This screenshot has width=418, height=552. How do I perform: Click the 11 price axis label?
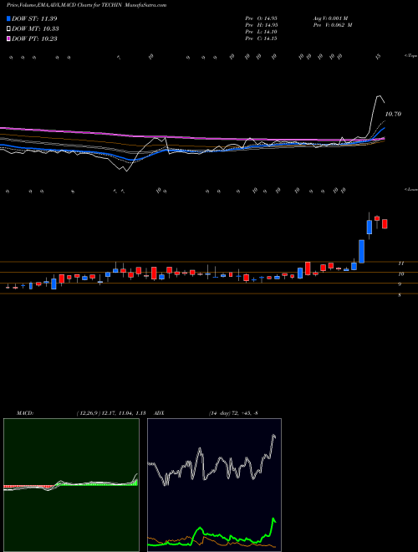click(x=400, y=263)
